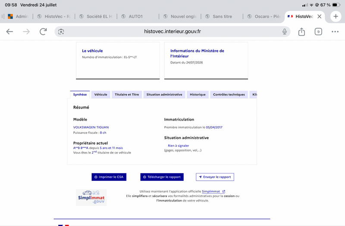Click owner name A**B B***A
The height and width of the screenshot is (226, 345).
click(81, 148)
